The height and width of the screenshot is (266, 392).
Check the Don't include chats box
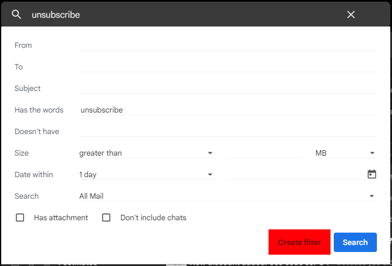106,218
